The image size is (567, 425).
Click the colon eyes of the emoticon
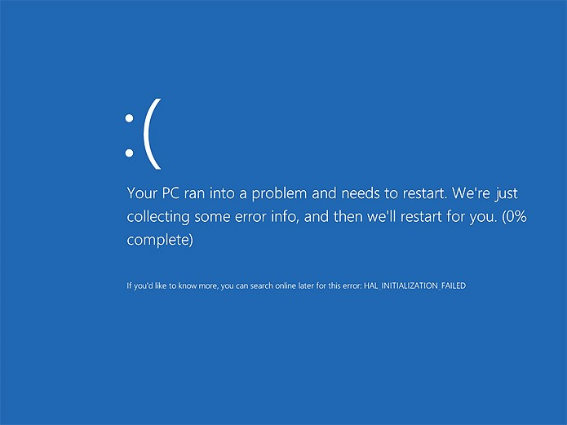129,135
